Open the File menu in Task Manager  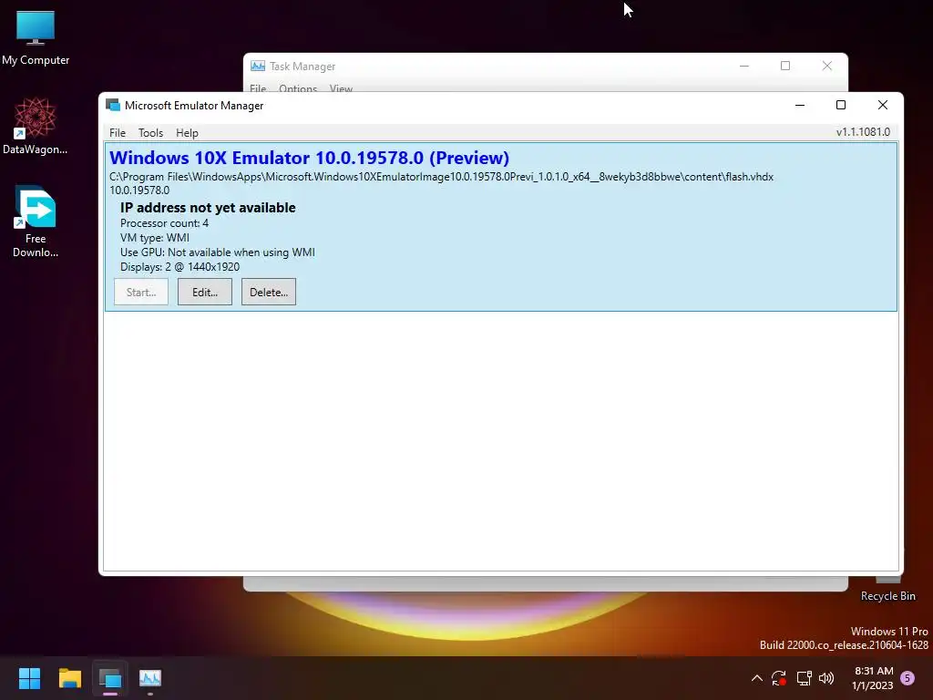(258, 88)
